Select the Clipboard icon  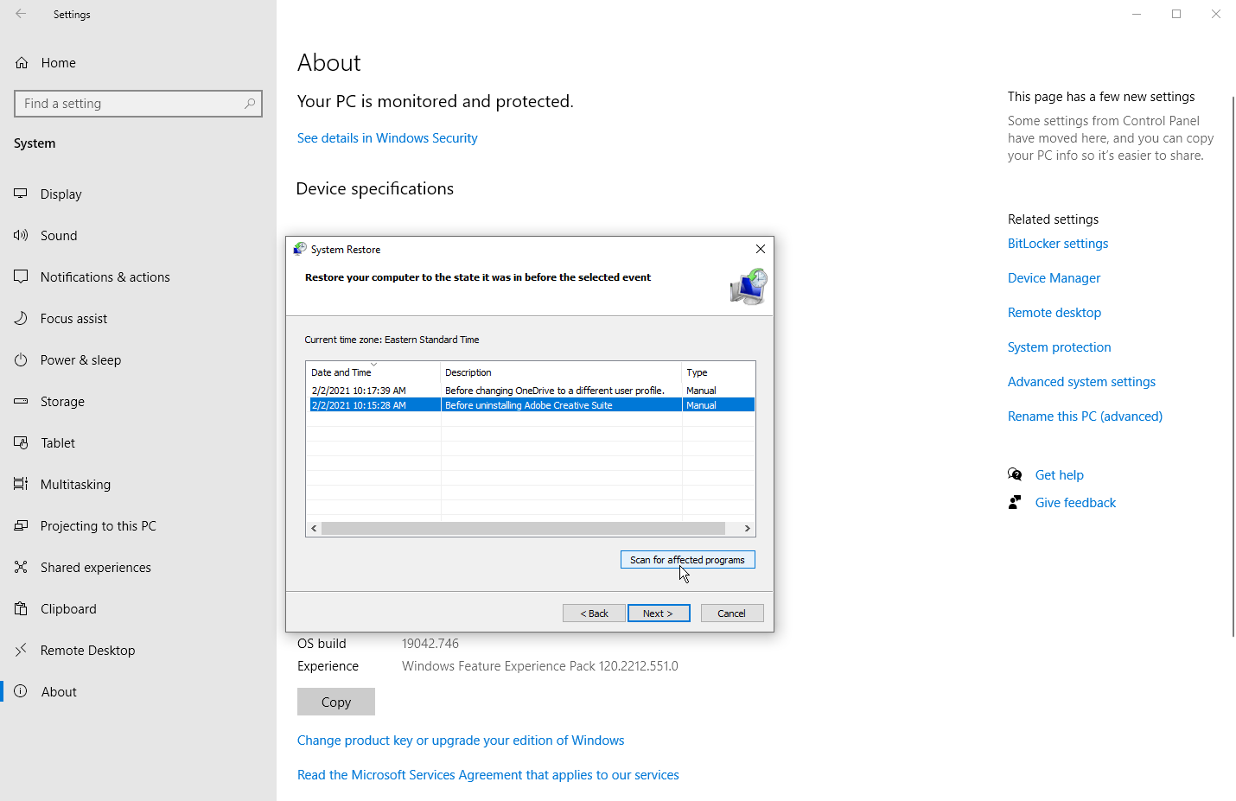coord(21,608)
